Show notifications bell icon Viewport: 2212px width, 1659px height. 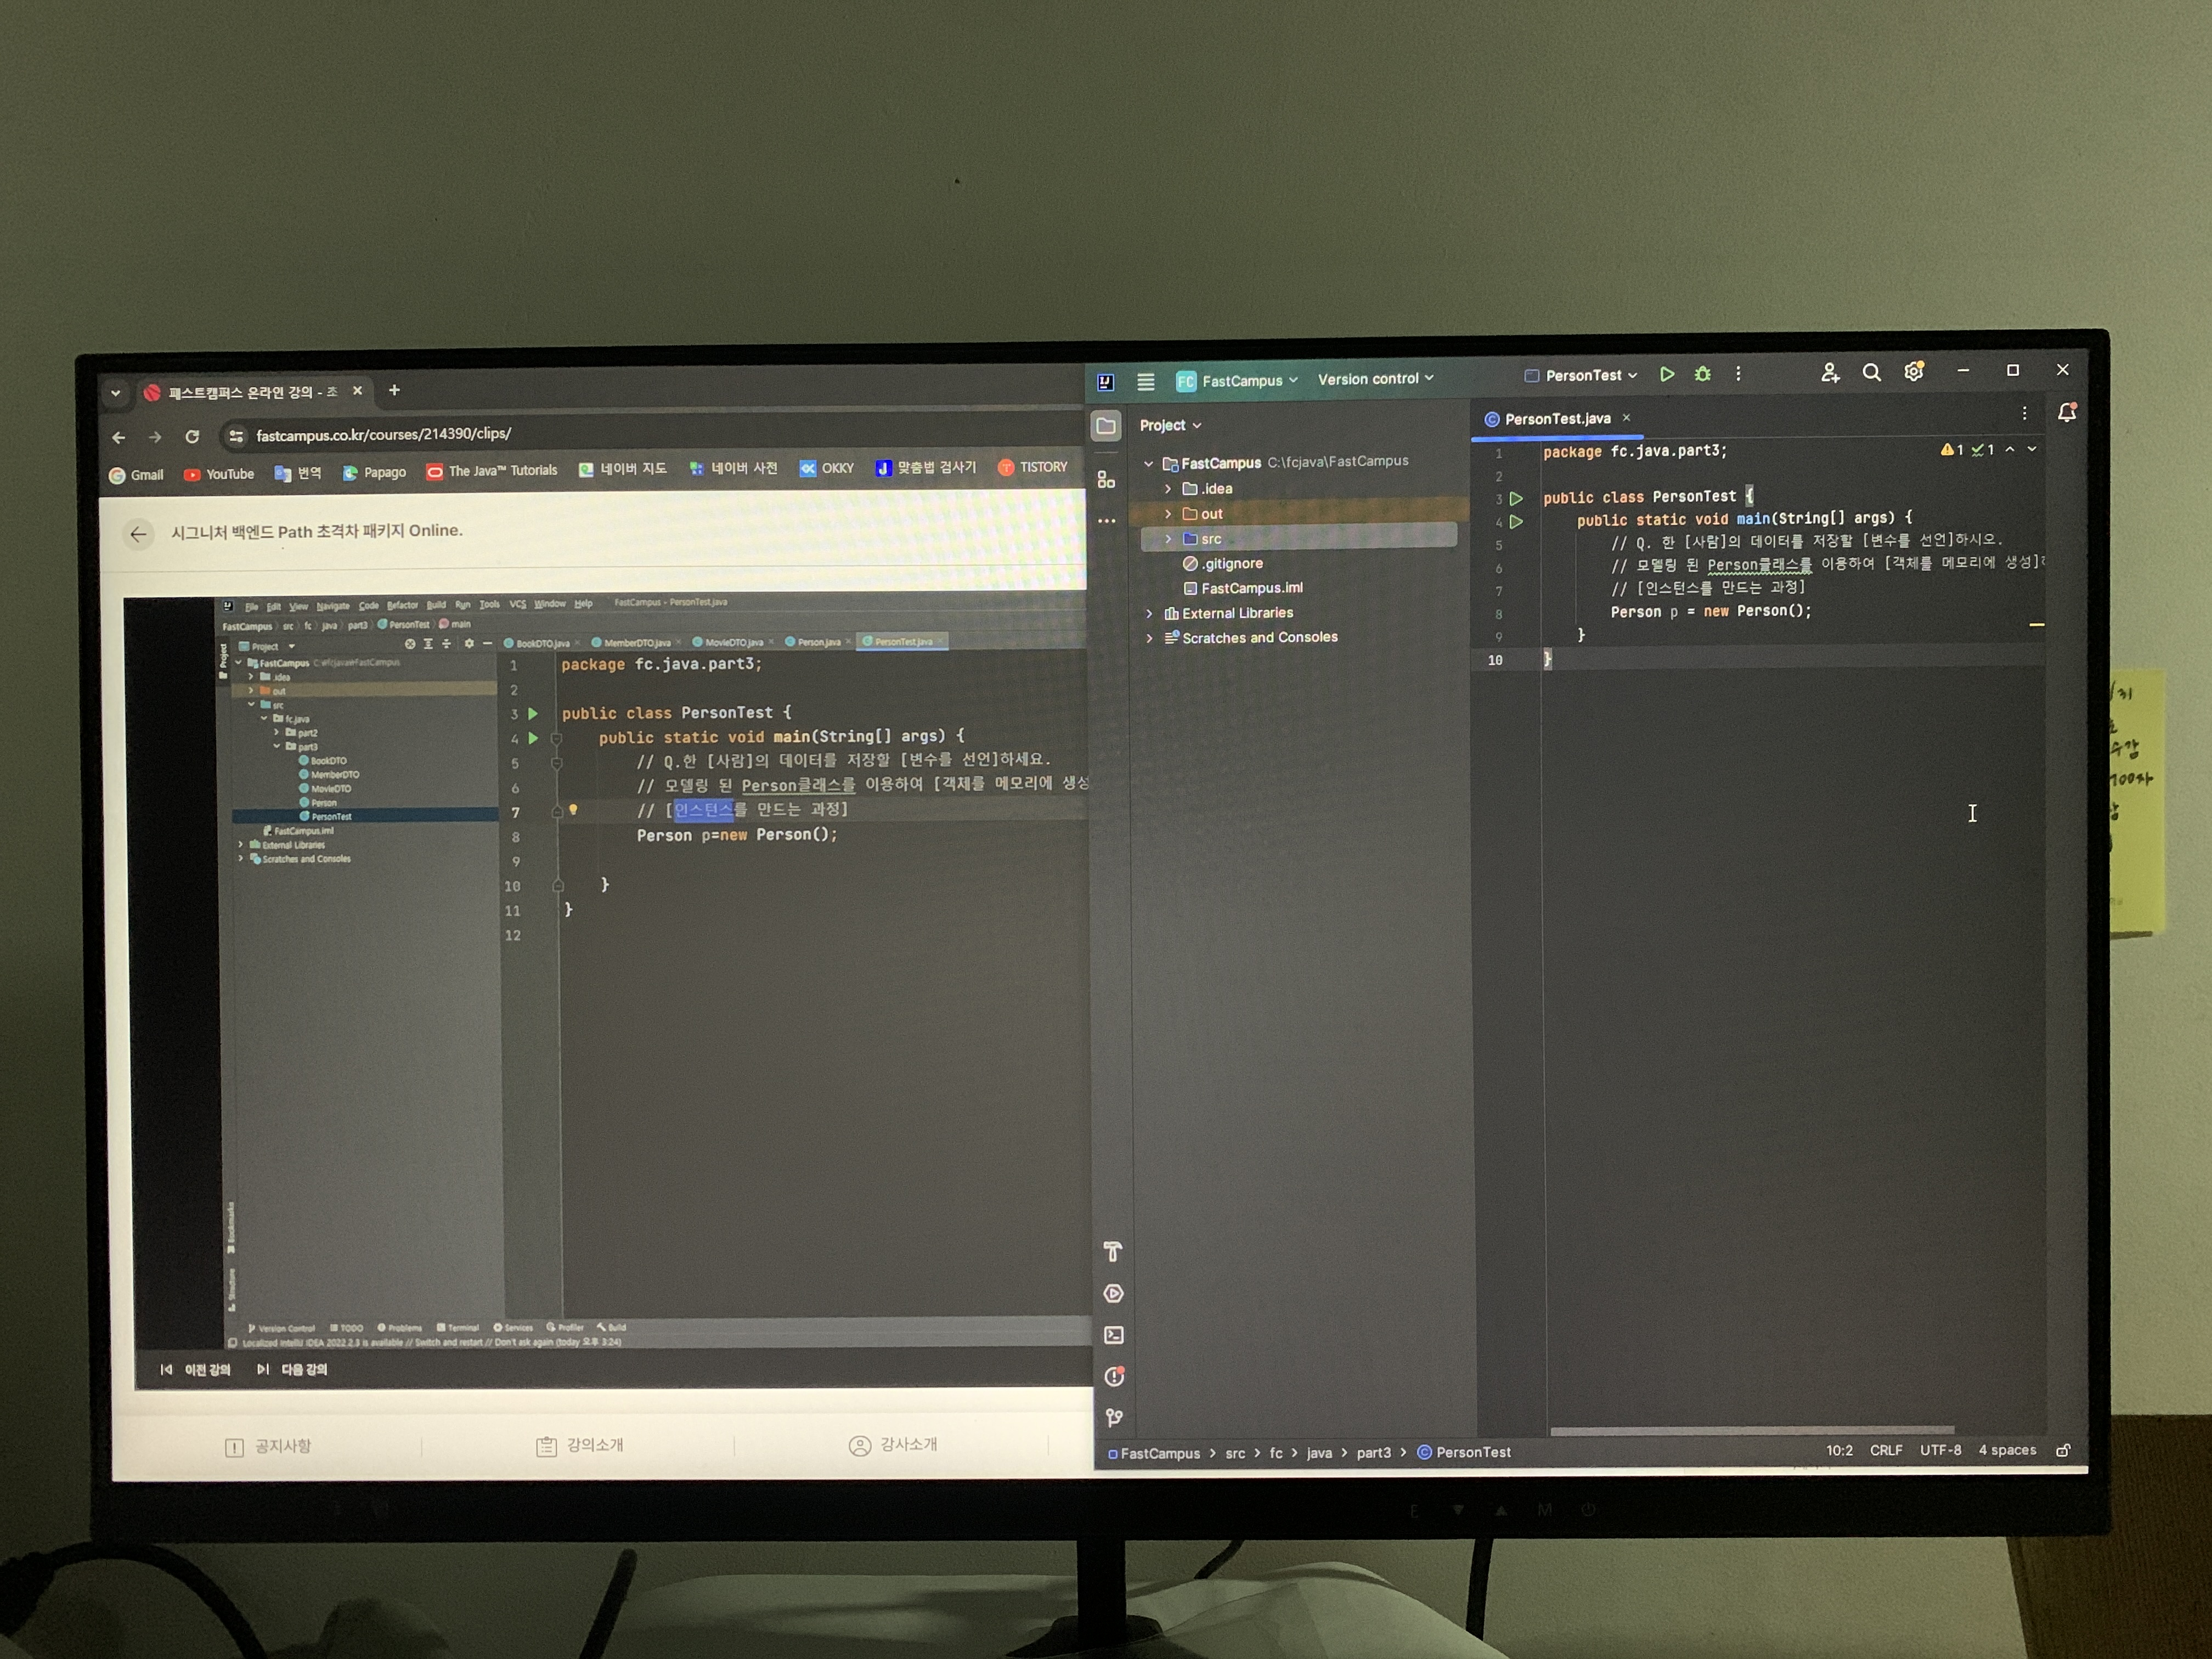(2067, 412)
